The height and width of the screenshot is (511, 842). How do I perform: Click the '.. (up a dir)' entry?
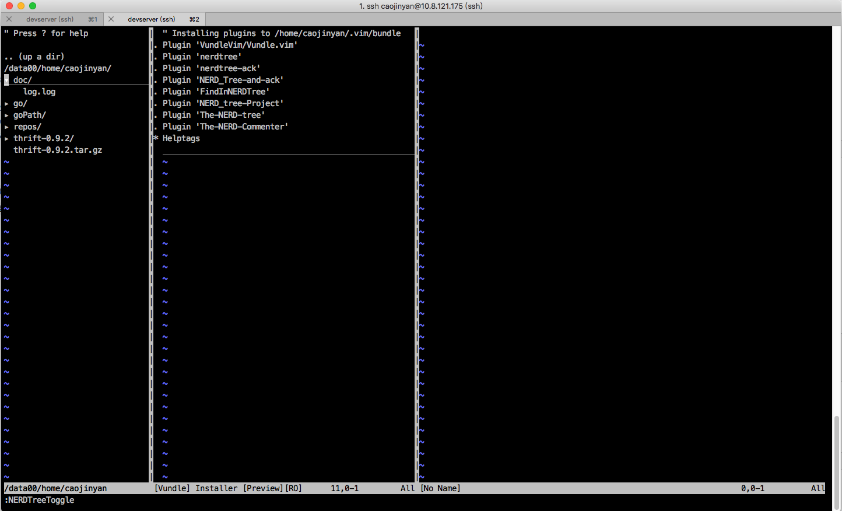pos(34,57)
